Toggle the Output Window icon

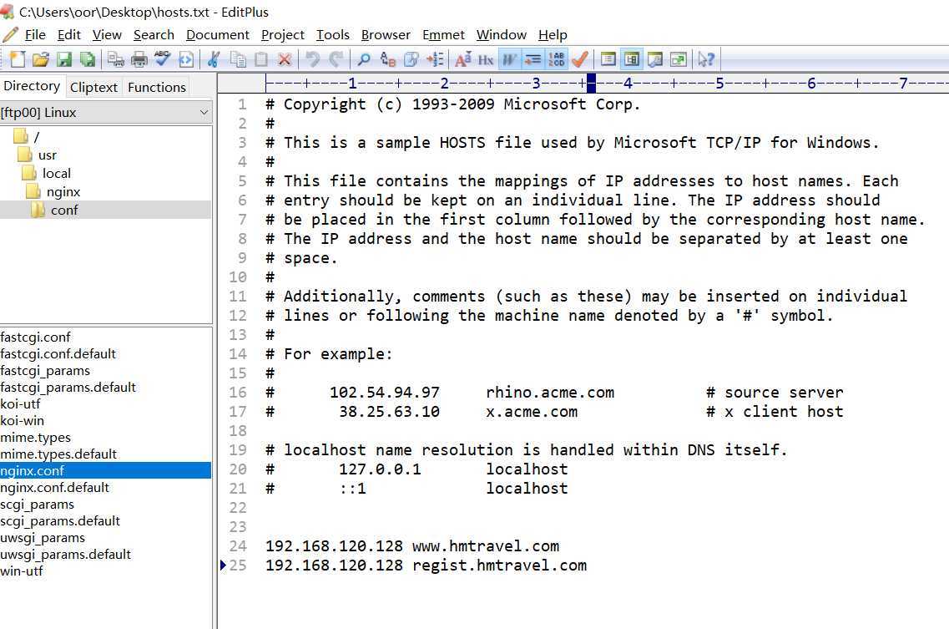[655, 58]
